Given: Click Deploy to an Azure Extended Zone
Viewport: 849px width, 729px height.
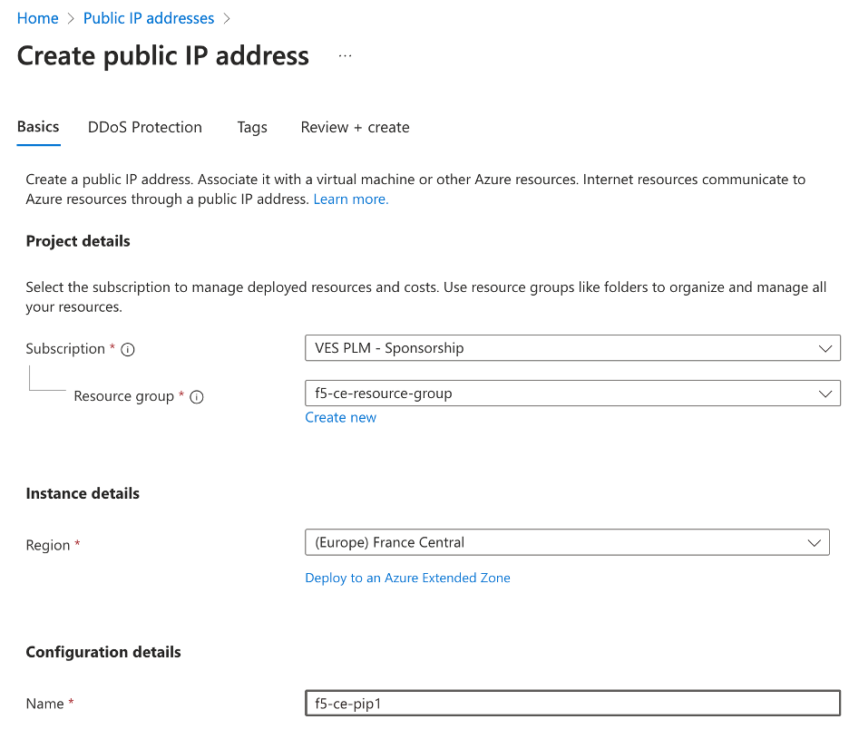Looking at the screenshot, I should [407, 578].
